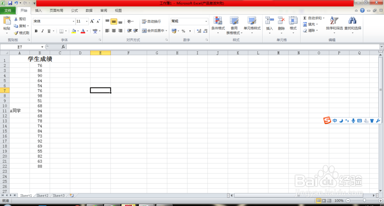Click the increase indent icon
Screen dimensions: 384x206
point(136,31)
